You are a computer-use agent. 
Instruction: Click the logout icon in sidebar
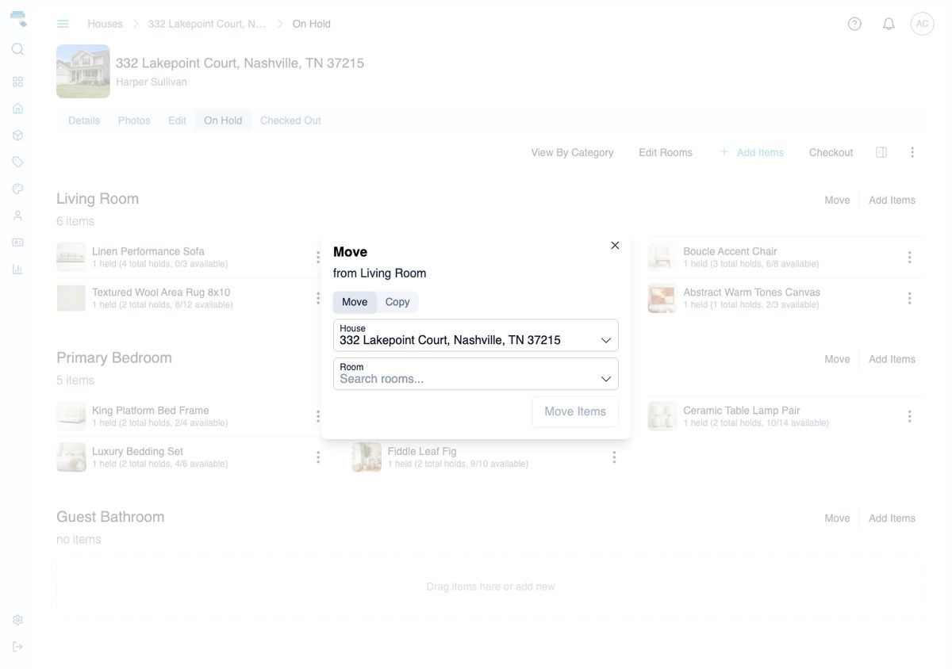tap(17, 647)
